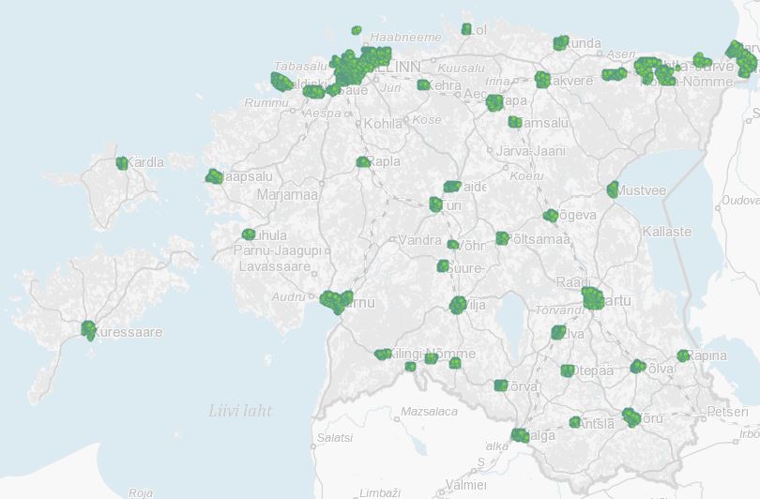The height and width of the screenshot is (499, 760).
Task: Select the Lihula marker
Action: point(248,234)
